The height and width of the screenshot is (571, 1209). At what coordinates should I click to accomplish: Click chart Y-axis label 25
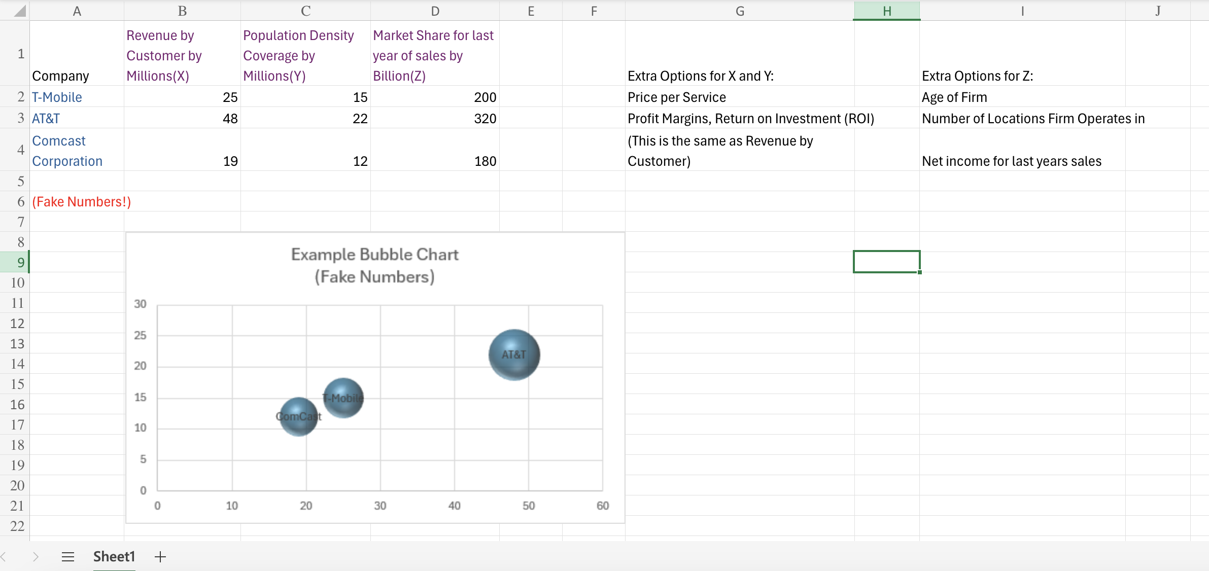(x=140, y=335)
